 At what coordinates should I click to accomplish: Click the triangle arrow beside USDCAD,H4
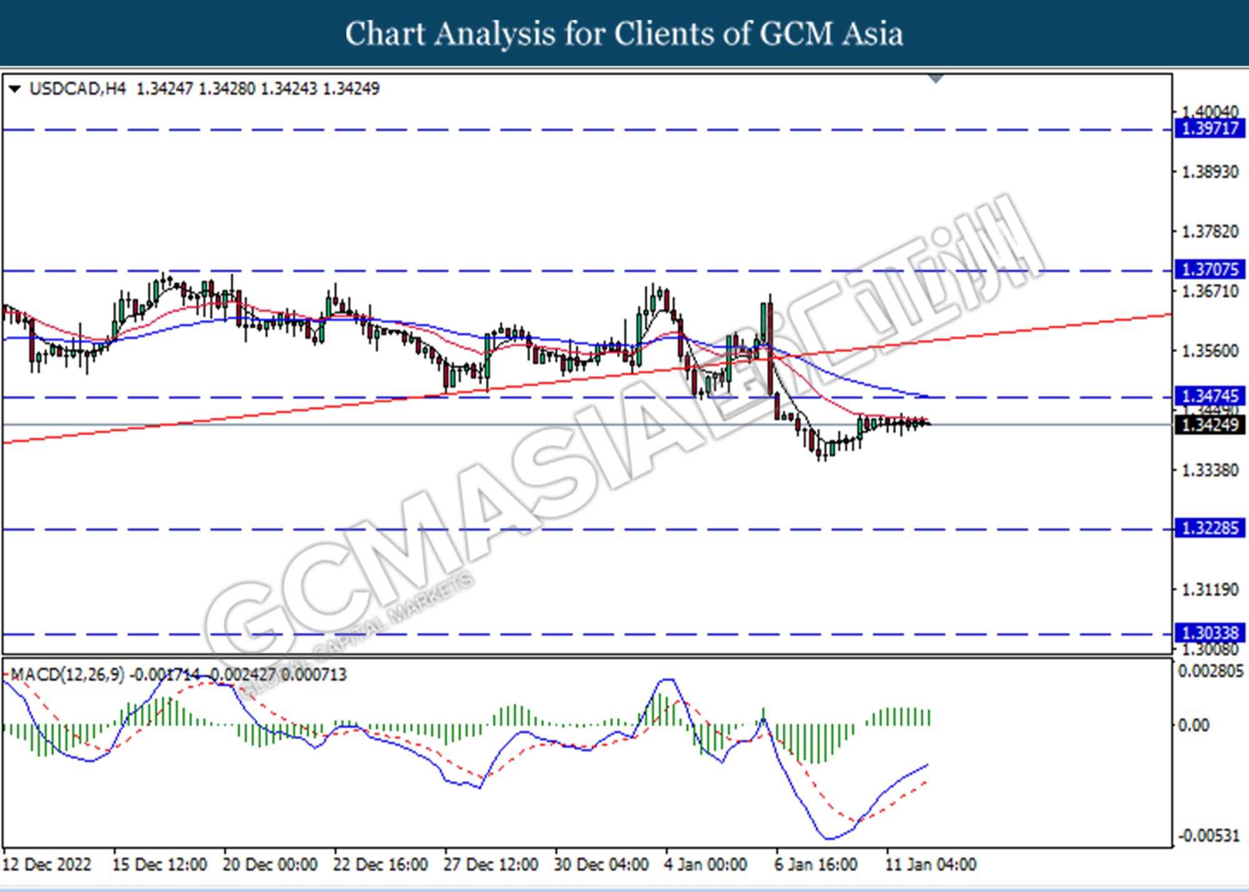[14, 89]
